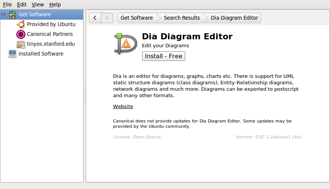Go back using the left arrow button
Screen dimensions: 330x189
pos(95,18)
